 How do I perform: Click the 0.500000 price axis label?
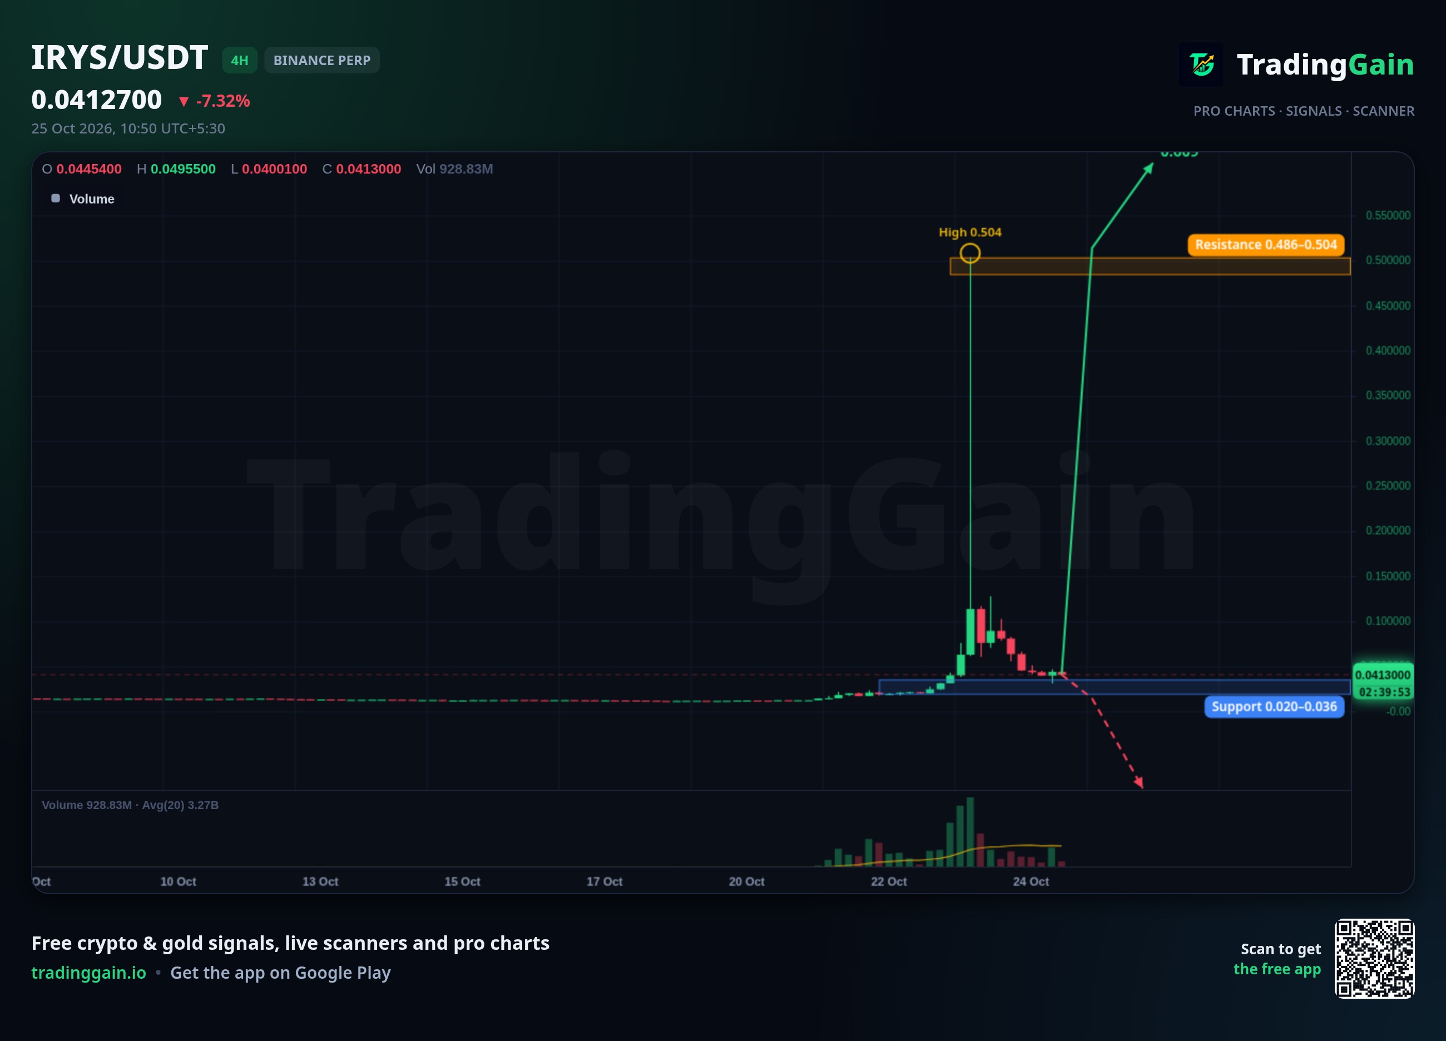(x=1388, y=260)
